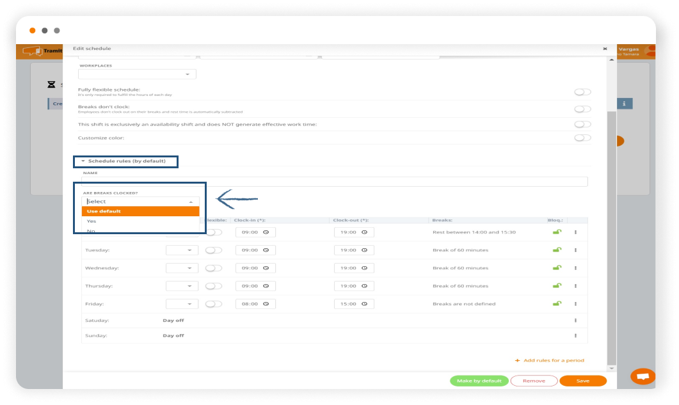This screenshot has width=679, height=405.
Task: Open the orange chat support bubble
Action: (643, 376)
